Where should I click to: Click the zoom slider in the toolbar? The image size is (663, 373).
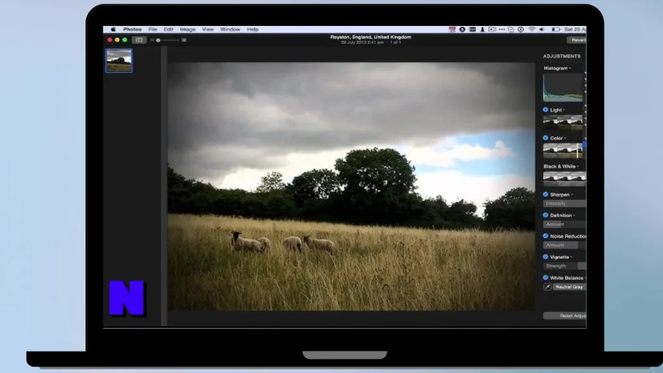point(168,40)
